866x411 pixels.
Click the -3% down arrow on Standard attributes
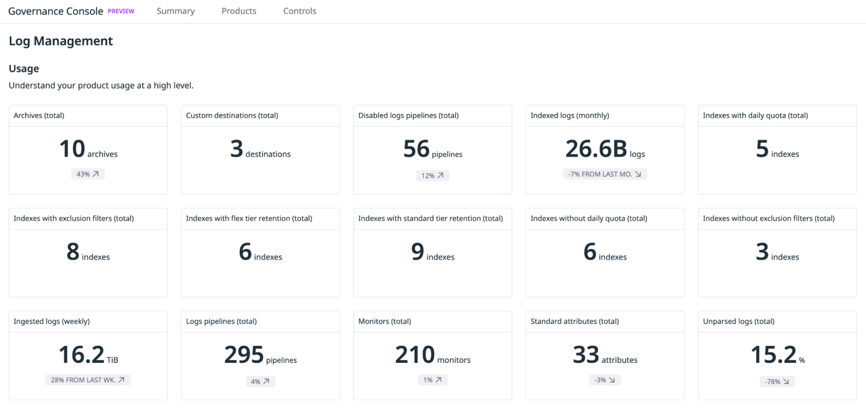point(612,380)
